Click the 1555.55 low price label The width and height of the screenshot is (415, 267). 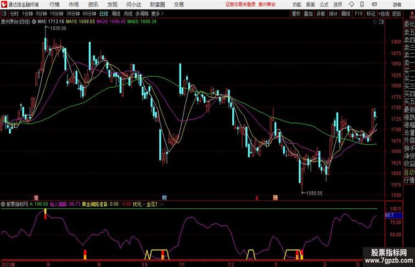(x=314, y=193)
